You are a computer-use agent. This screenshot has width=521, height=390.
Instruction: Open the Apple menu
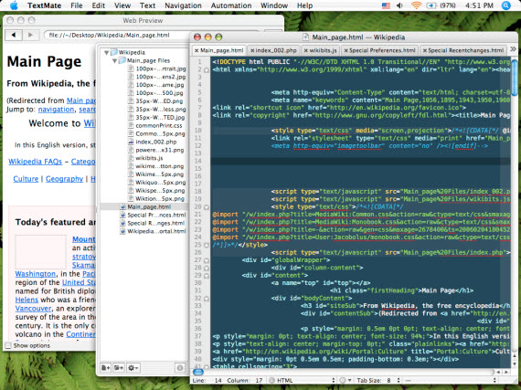pyautogui.click(x=14, y=5)
